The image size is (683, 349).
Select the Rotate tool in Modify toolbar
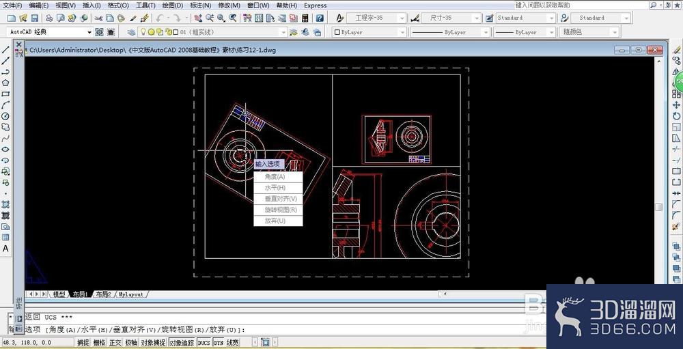point(676,116)
